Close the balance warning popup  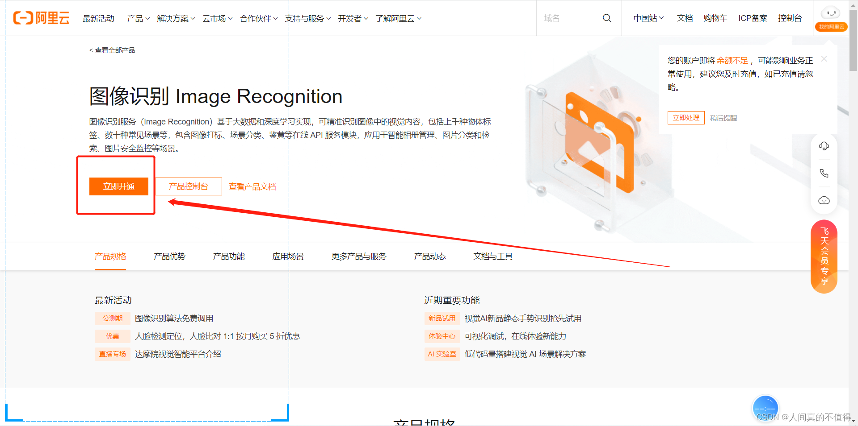(824, 59)
